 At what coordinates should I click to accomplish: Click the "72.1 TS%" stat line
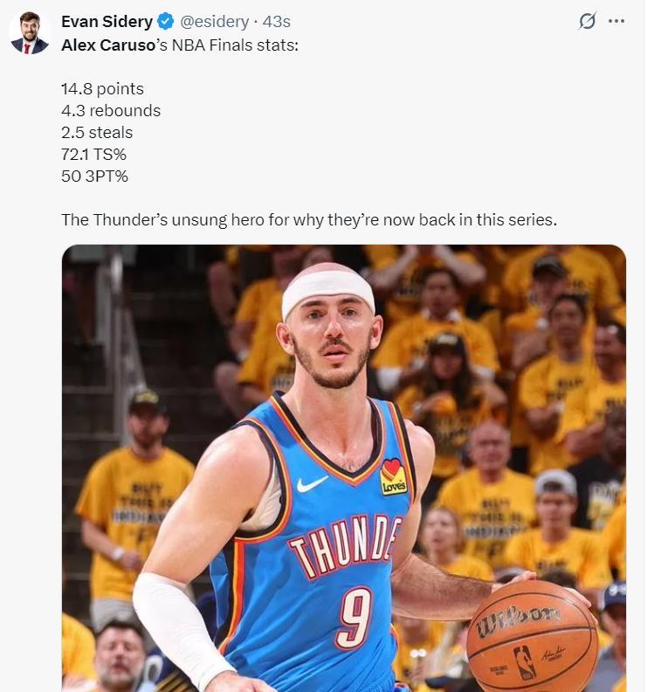[x=93, y=154]
